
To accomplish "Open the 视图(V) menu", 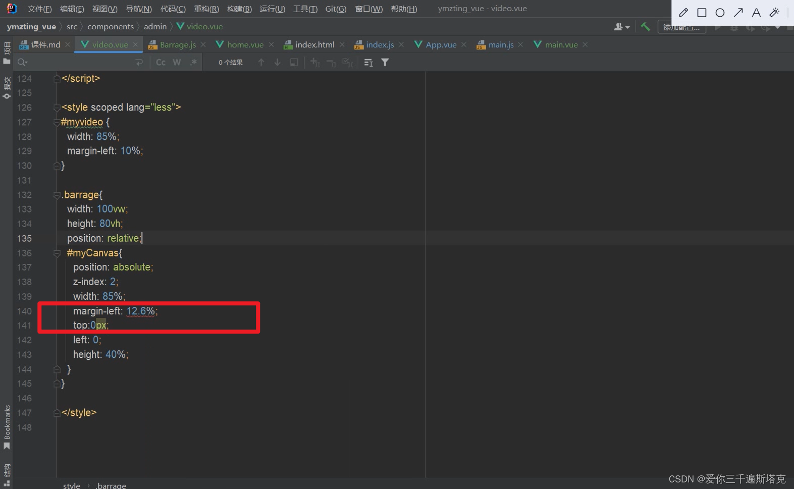I will [x=104, y=9].
